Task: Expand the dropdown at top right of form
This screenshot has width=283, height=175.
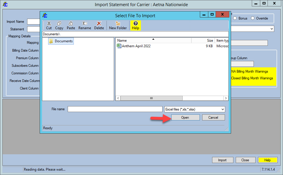Action: coord(272,29)
